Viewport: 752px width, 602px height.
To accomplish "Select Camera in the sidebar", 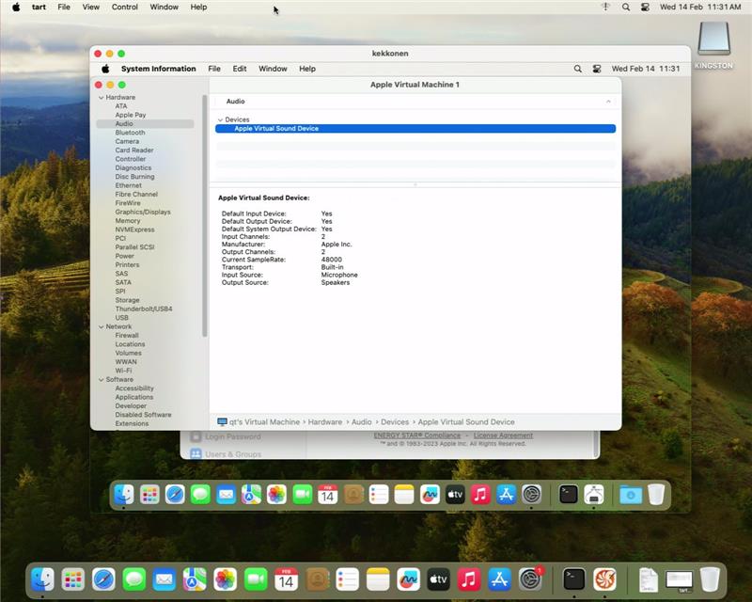I will pyautogui.click(x=127, y=141).
